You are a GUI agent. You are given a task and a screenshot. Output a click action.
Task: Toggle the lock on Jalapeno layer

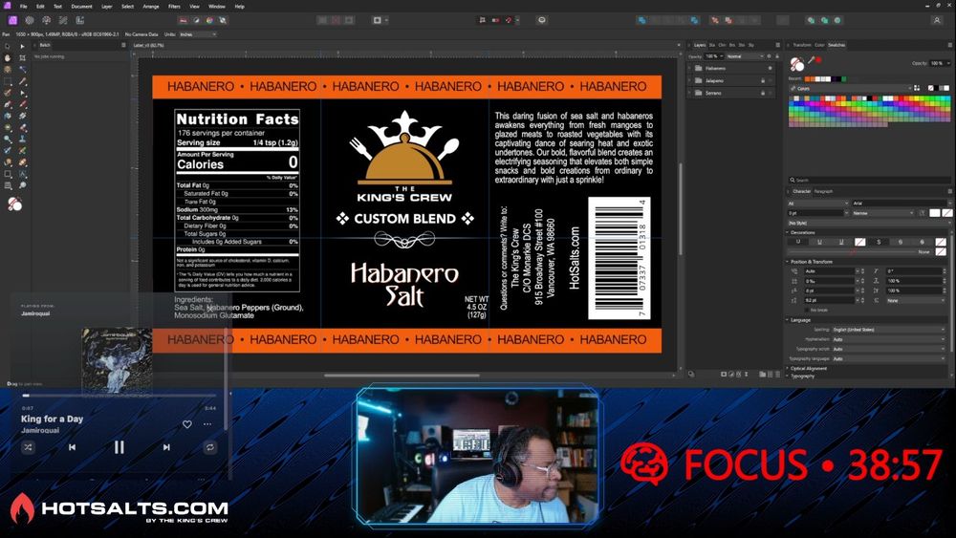click(x=763, y=80)
